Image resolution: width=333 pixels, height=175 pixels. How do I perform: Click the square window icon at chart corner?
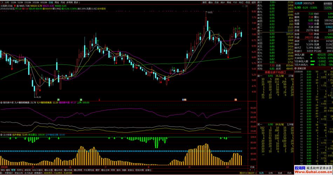246,6
